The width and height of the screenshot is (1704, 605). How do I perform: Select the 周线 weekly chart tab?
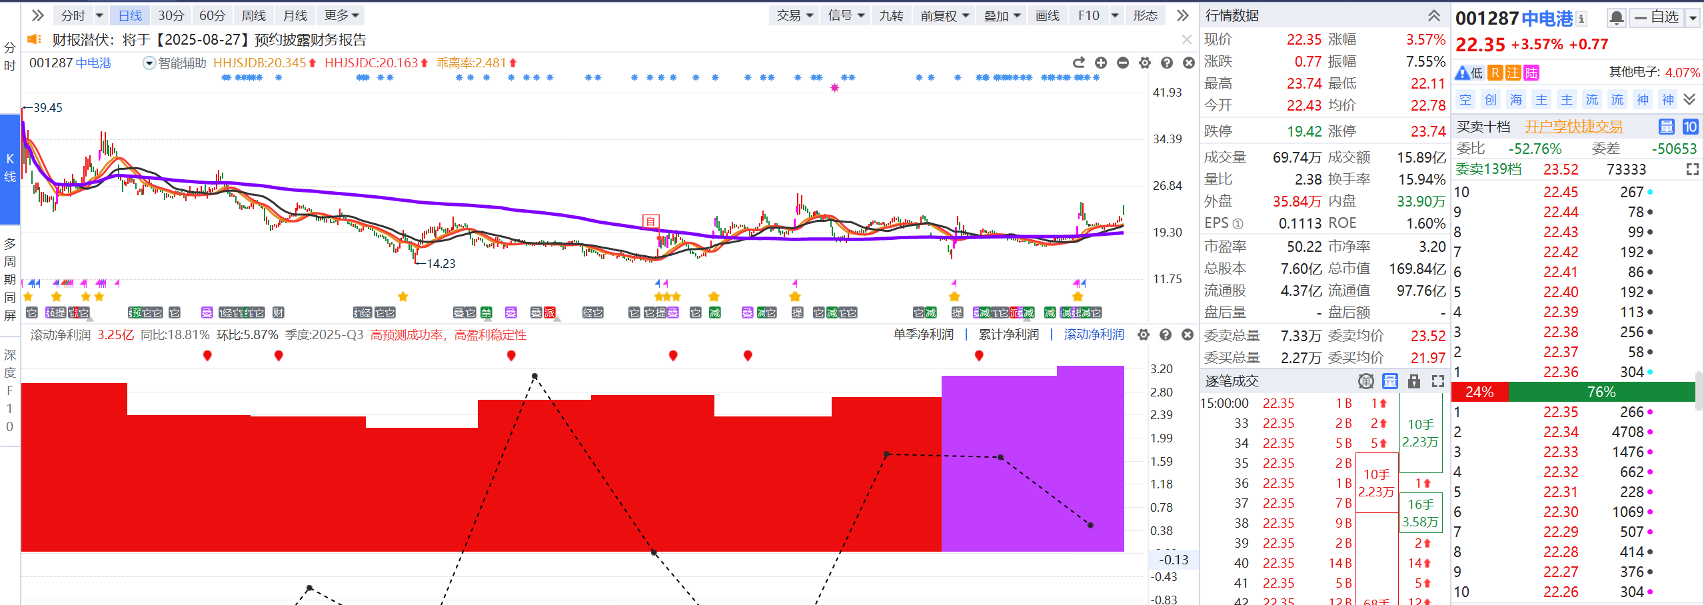(x=253, y=15)
